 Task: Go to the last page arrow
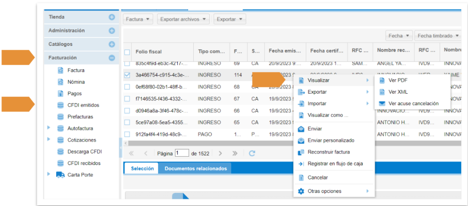pos(235,153)
